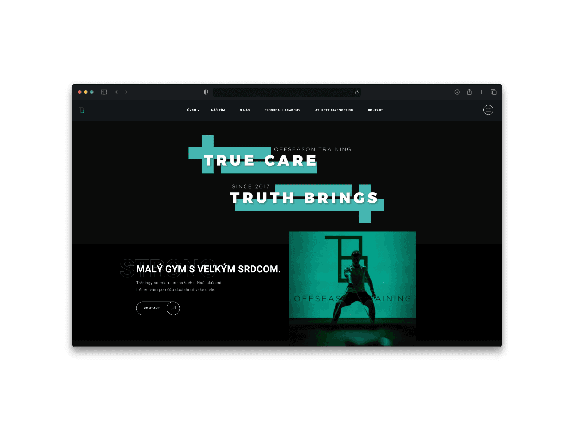The width and height of the screenshot is (574, 431).
Task: Reload page with the refresh icon
Action: [357, 92]
